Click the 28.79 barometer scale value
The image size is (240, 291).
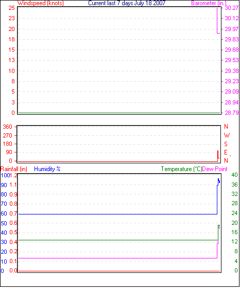[x=231, y=113]
